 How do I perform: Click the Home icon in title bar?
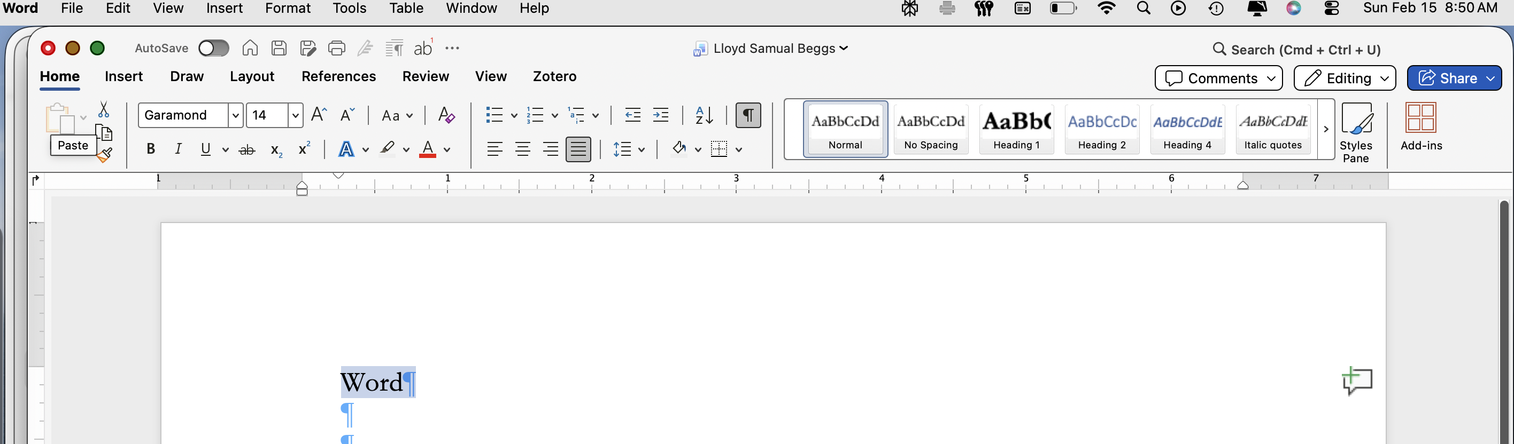coord(250,48)
